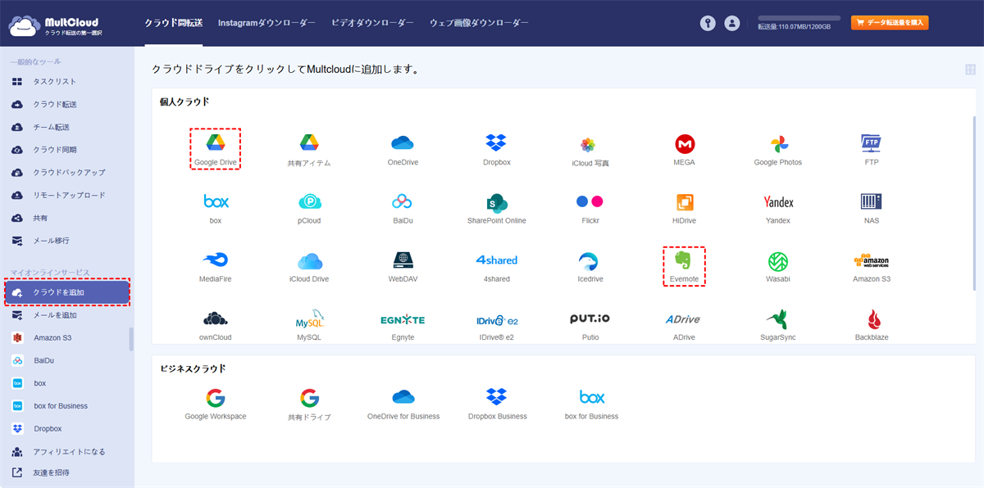Choose the 共有アイテム cloud icon
Image resolution: width=984 pixels, height=488 pixels.
pos(309,150)
